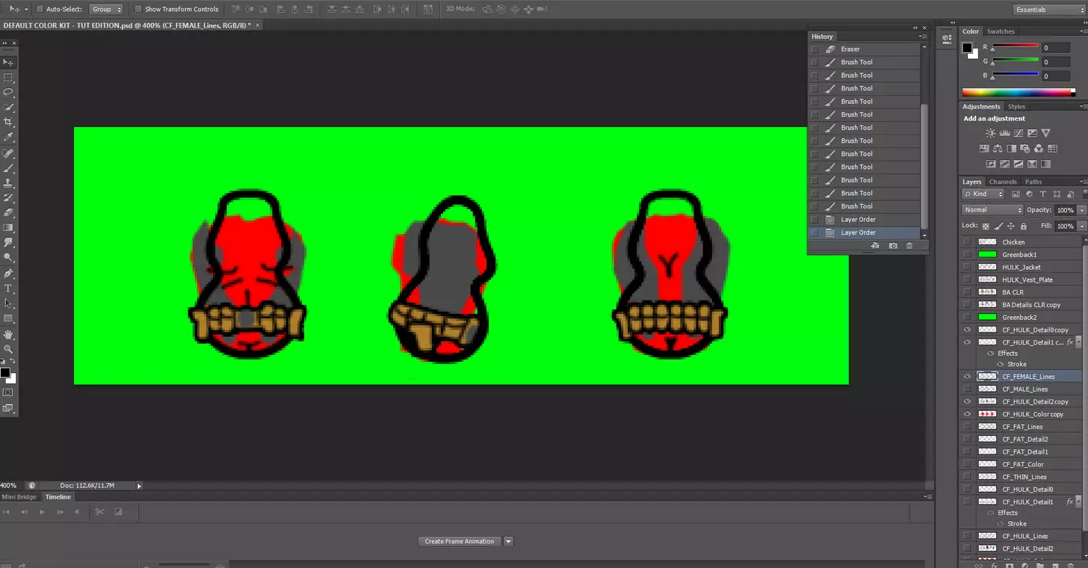Add a Curves adjustment
The width and height of the screenshot is (1088, 568).
tap(1019, 133)
